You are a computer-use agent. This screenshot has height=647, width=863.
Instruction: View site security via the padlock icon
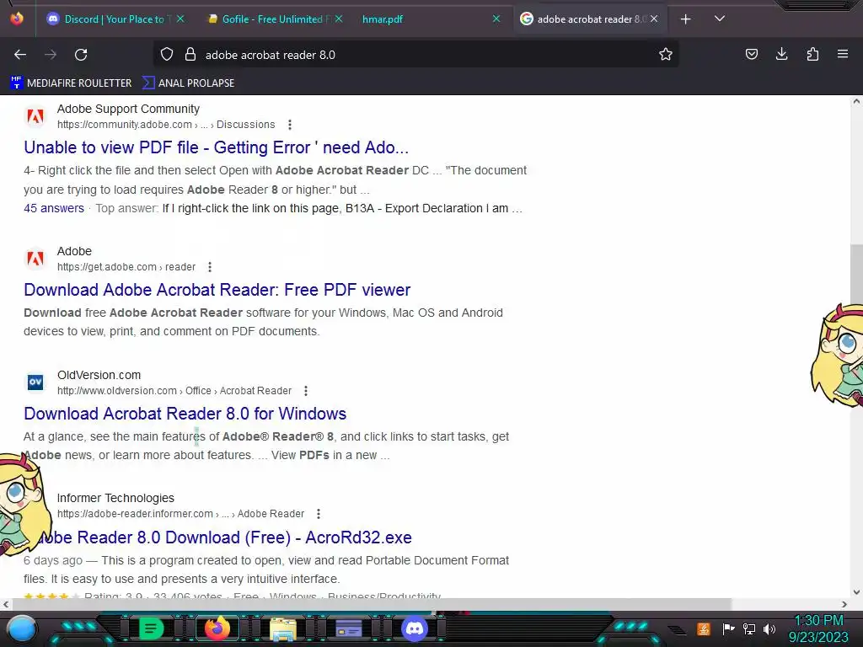(x=190, y=54)
